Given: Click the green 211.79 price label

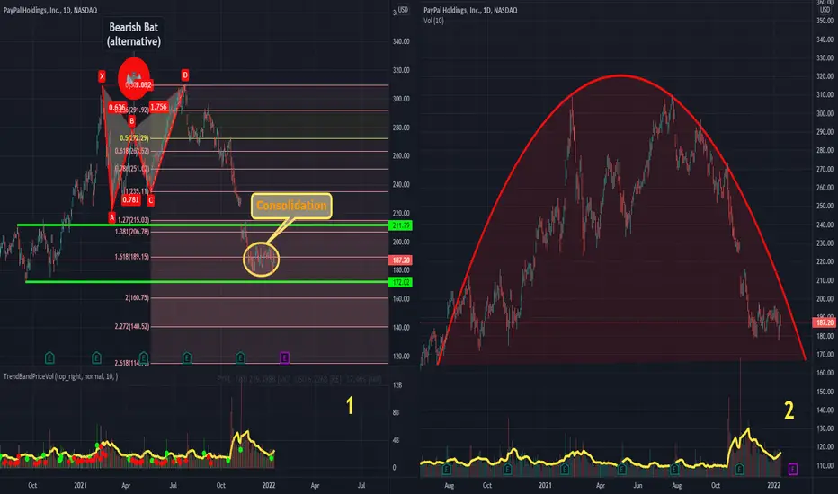Looking at the screenshot, I should tap(401, 225).
